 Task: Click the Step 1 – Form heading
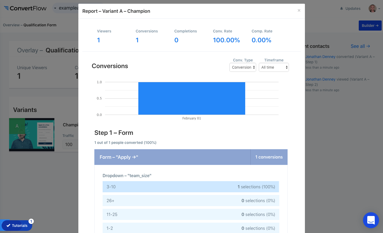coord(114,133)
